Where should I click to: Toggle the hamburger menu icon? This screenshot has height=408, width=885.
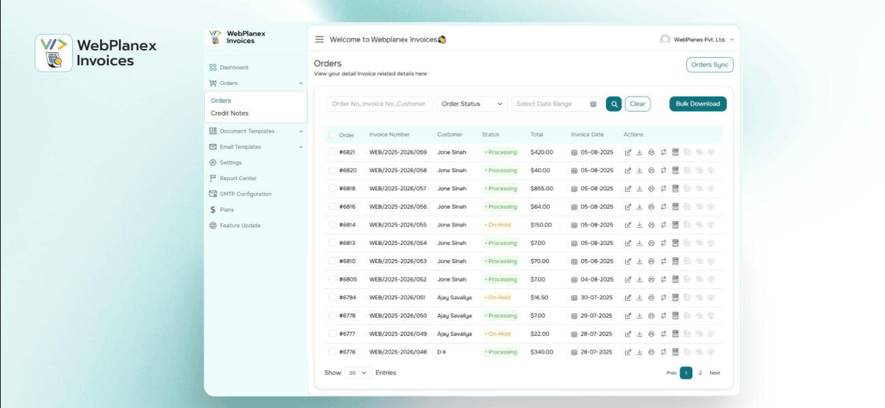[x=319, y=39]
